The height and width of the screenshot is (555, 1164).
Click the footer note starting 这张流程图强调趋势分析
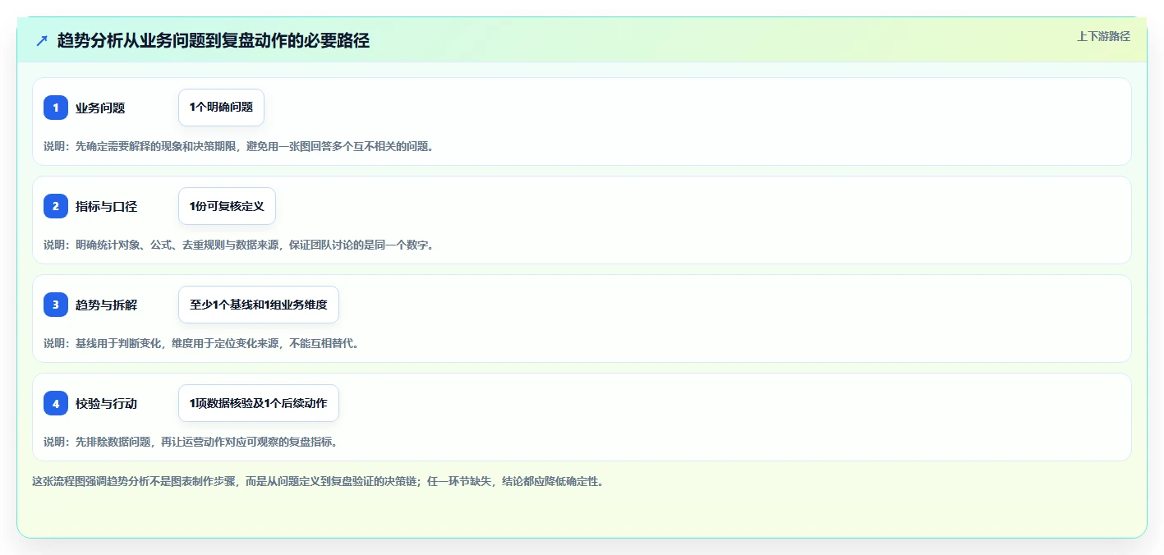(318, 481)
